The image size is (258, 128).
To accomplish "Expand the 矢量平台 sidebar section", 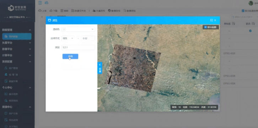I will click(x=16, y=43).
